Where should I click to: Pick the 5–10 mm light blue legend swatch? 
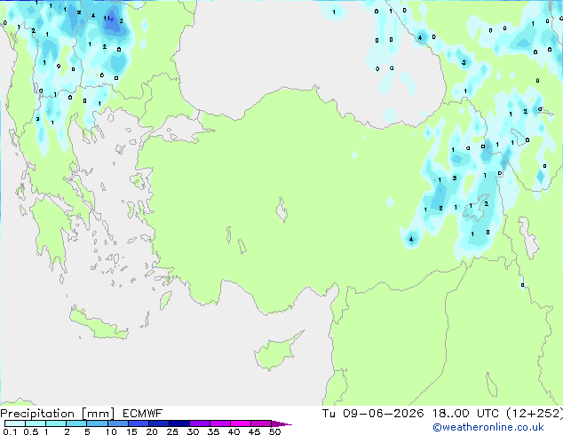97,423
